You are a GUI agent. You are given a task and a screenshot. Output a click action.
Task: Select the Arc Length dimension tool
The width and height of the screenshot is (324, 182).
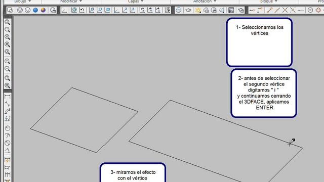tap(8, 111)
